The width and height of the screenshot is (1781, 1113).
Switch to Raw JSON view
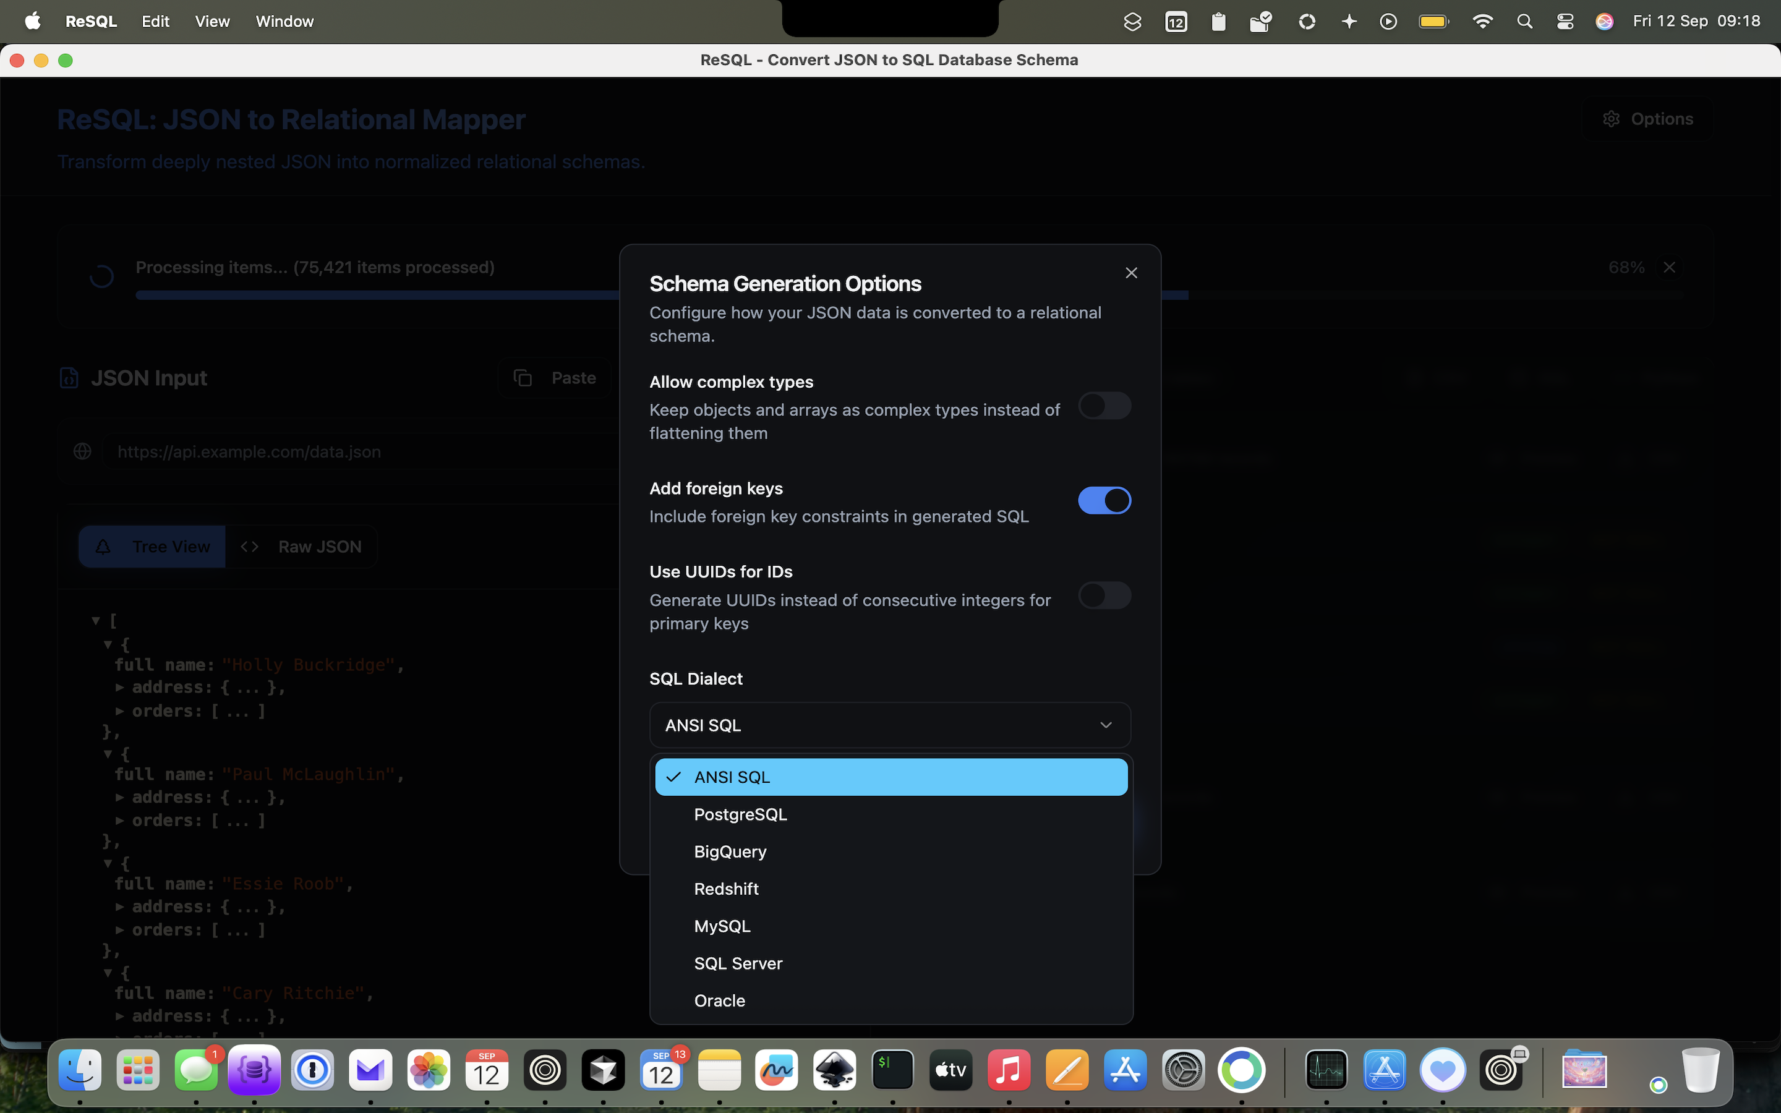click(x=302, y=547)
